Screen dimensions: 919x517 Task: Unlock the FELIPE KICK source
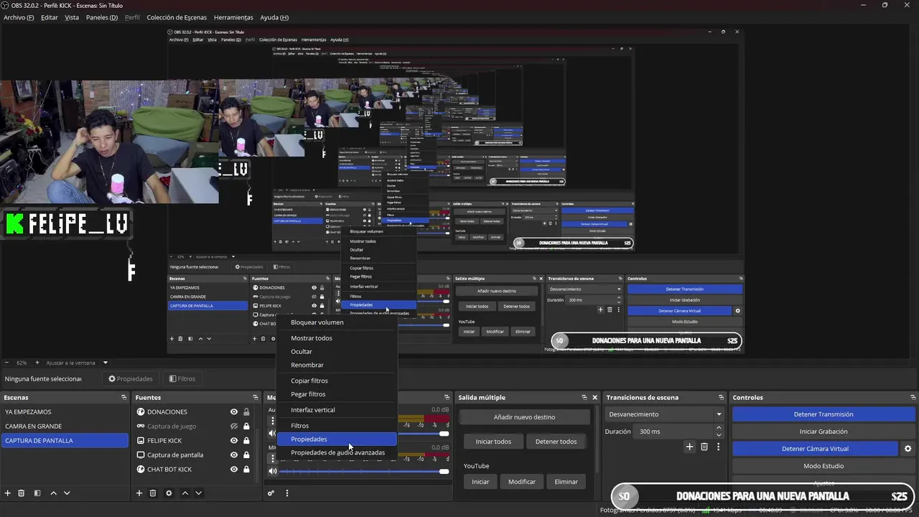(x=246, y=440)
